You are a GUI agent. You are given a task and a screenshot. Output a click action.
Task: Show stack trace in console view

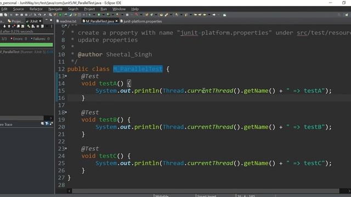point(42,123)
